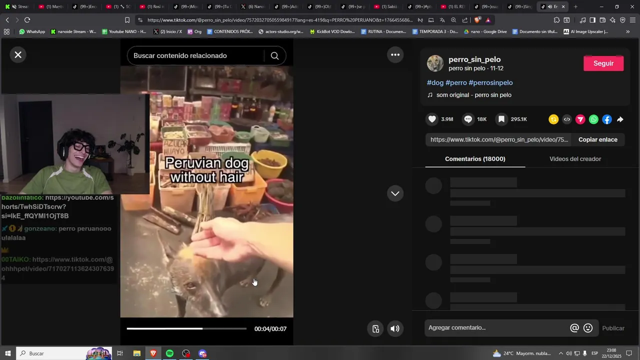Open the CONTENIDOS PRÓX bookmark

click(230, 31)
